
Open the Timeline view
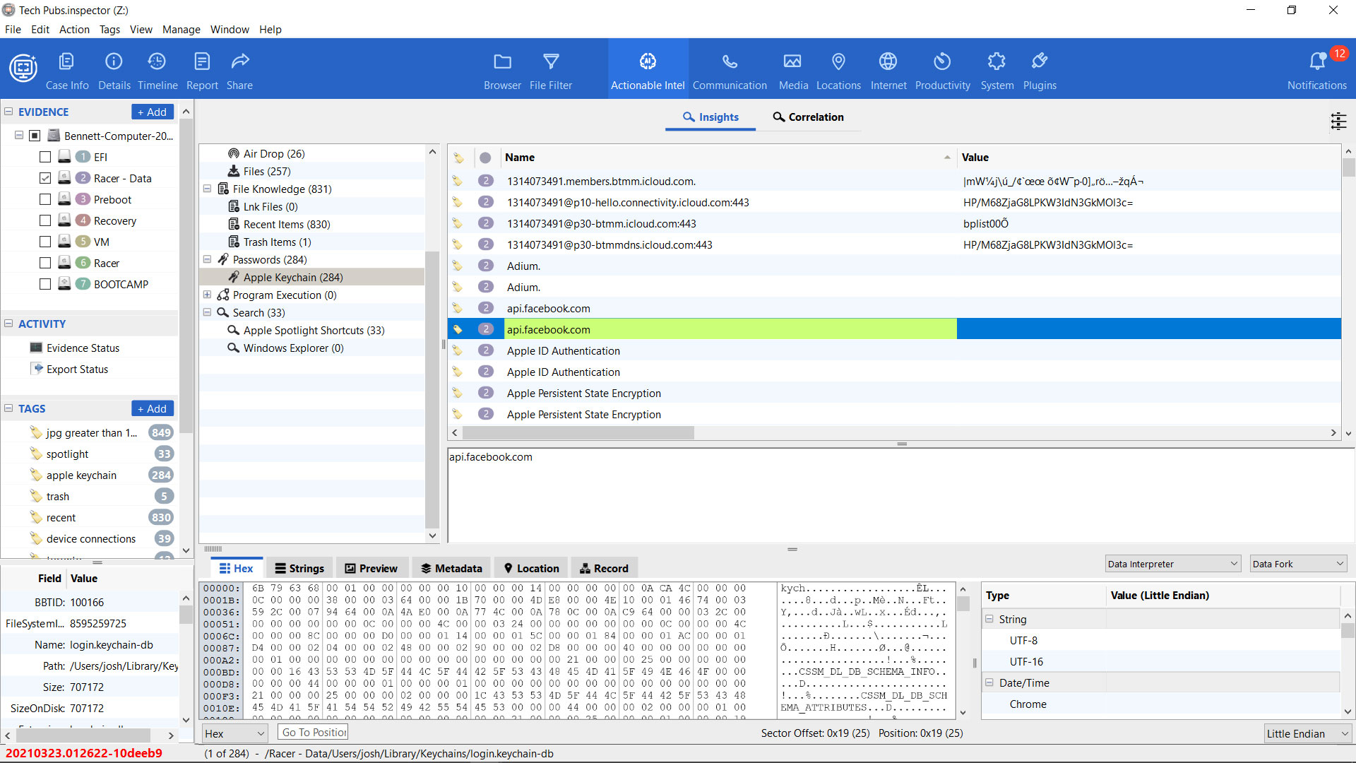(x=157, y=69)
